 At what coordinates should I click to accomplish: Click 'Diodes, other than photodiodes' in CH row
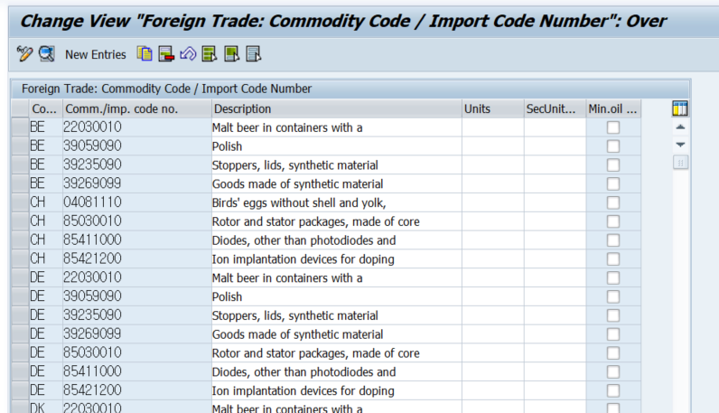[337, 240]
